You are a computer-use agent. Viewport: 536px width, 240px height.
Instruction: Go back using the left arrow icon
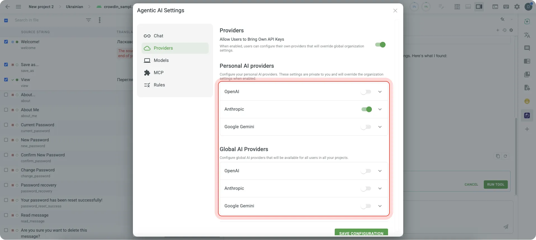pyautogui.click(x=8, y=7)
